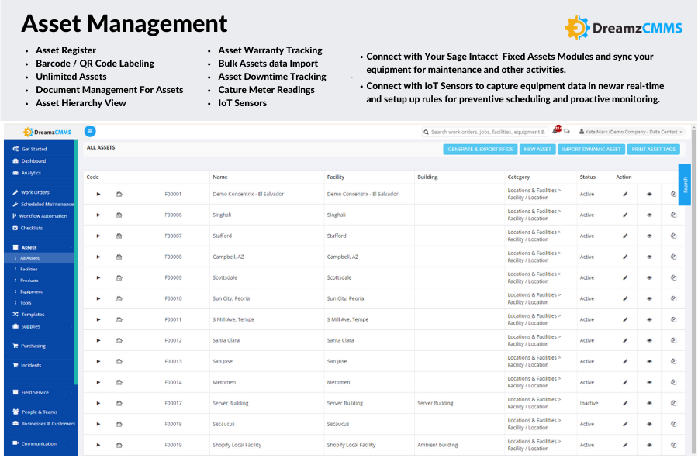Click the global search input field
698x465 pixels.
[487, 132]
